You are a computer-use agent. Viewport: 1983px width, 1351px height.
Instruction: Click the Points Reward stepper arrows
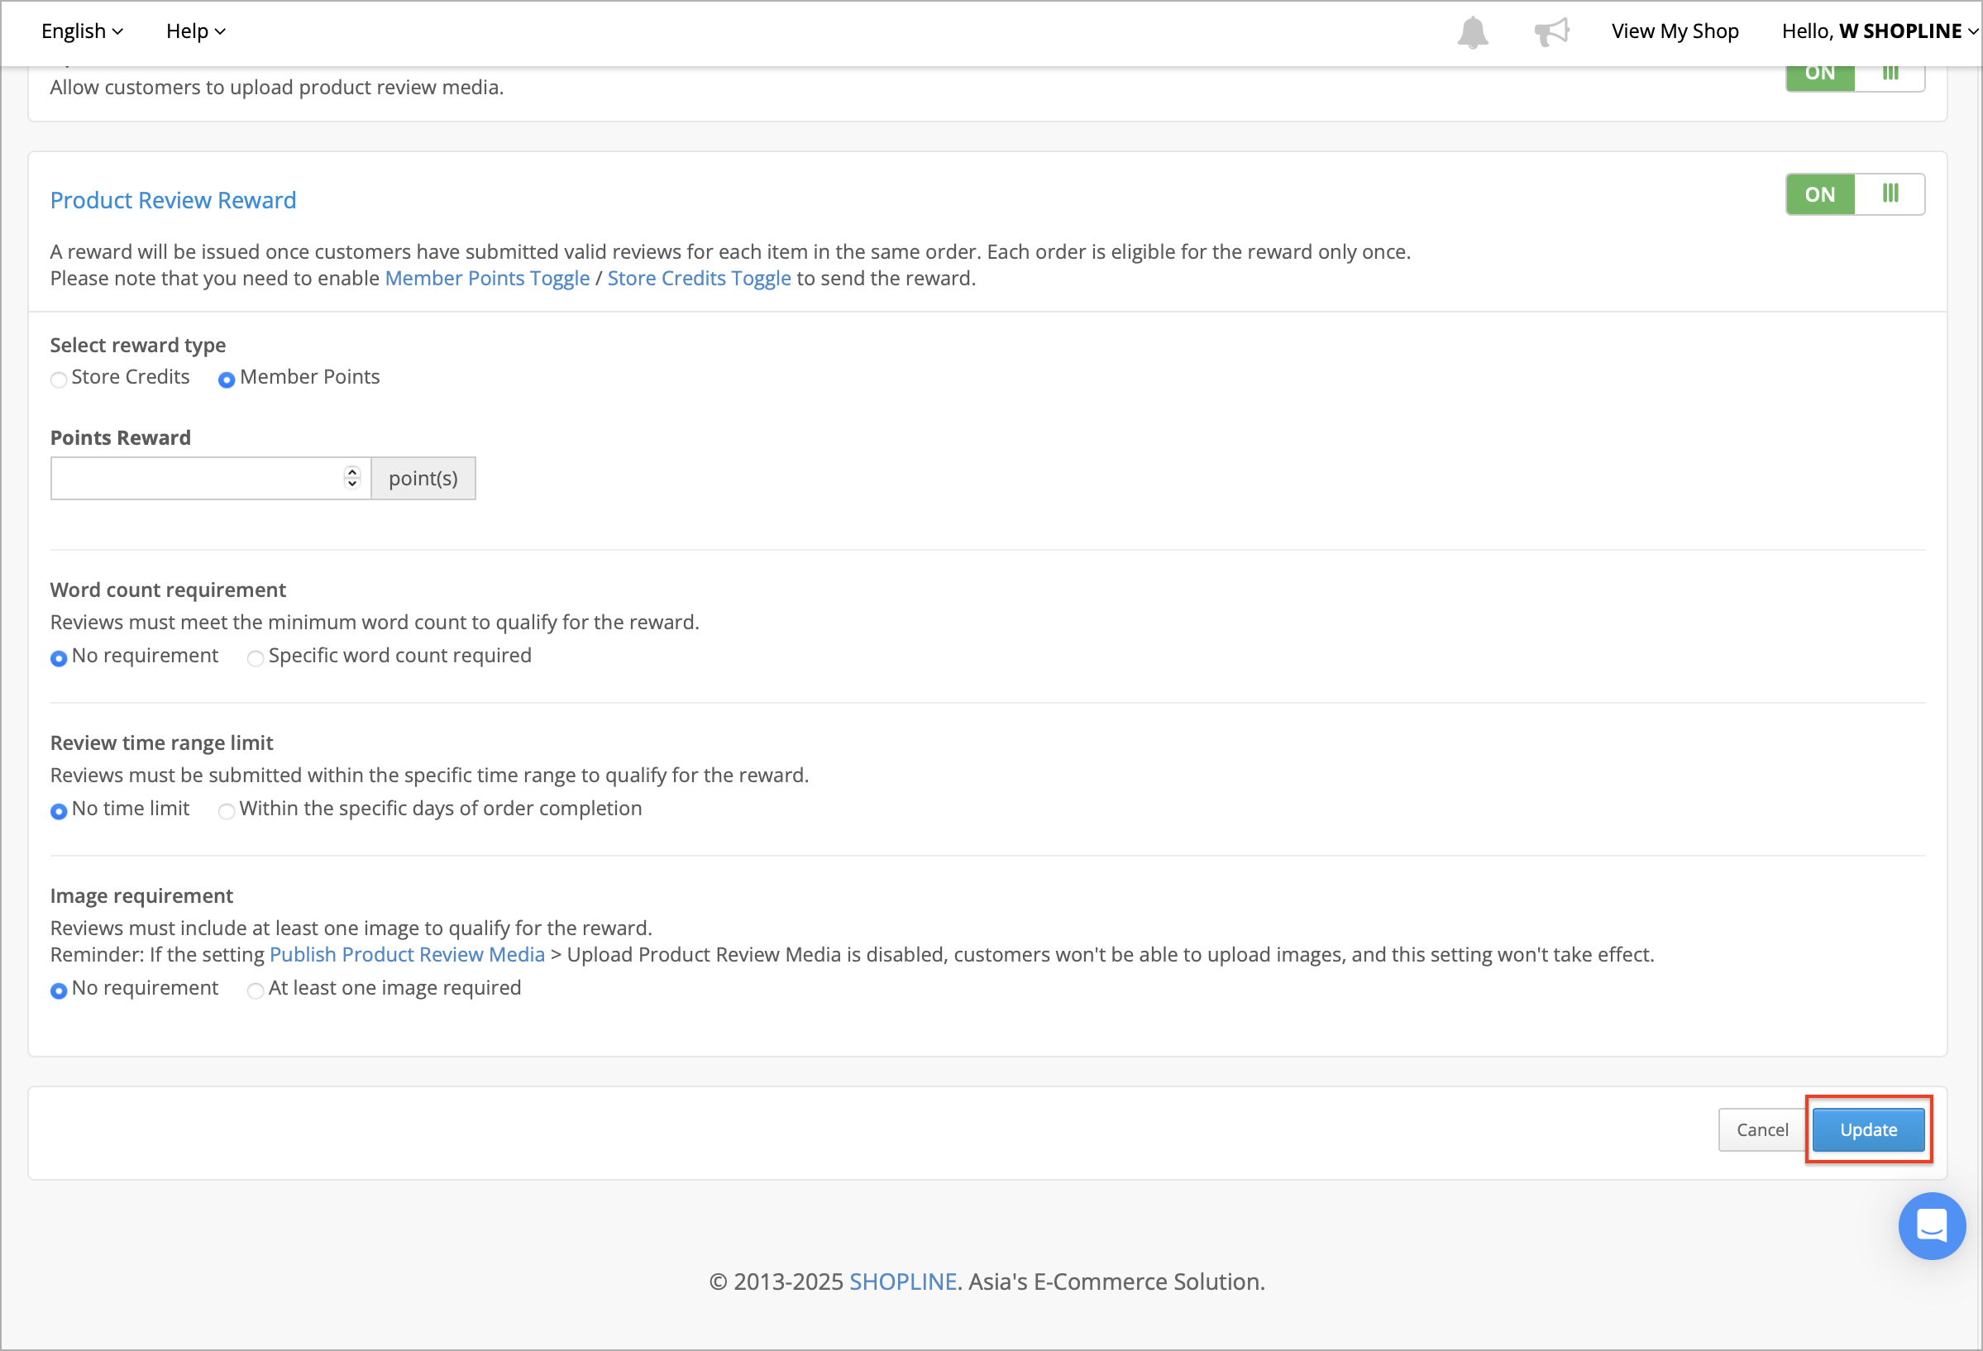point(351,478)
